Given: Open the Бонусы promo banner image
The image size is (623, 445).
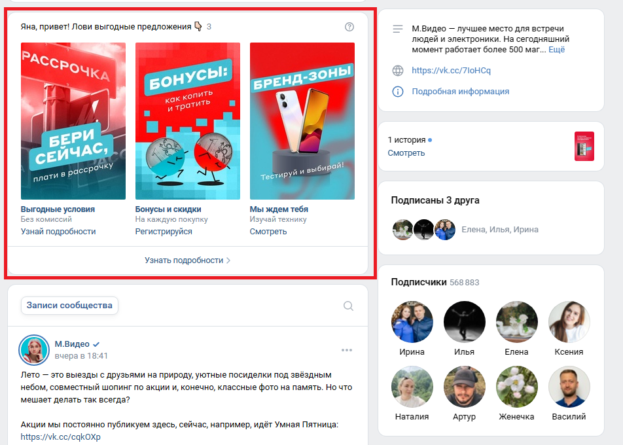Looking at the screenshot, I should tap(188, 121).
